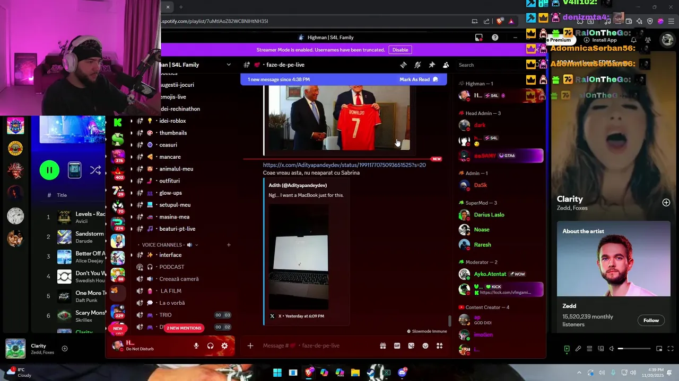The width and height of the screenshot is (679, 381).
Task: Open the Discord inbox icon
Action: pos(478,38)
